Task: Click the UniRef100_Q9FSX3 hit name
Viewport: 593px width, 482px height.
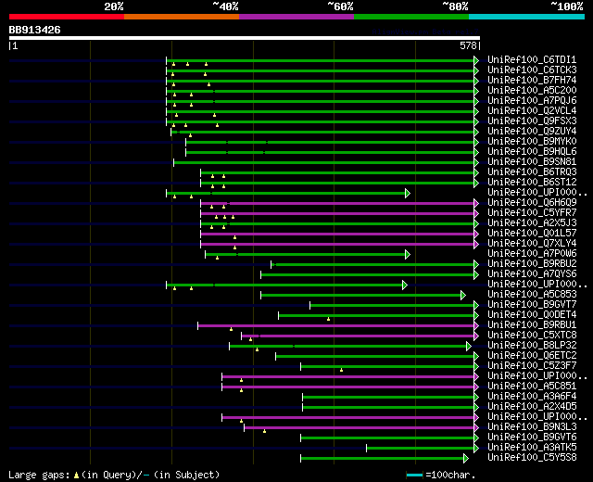Action: pos(532,121)
